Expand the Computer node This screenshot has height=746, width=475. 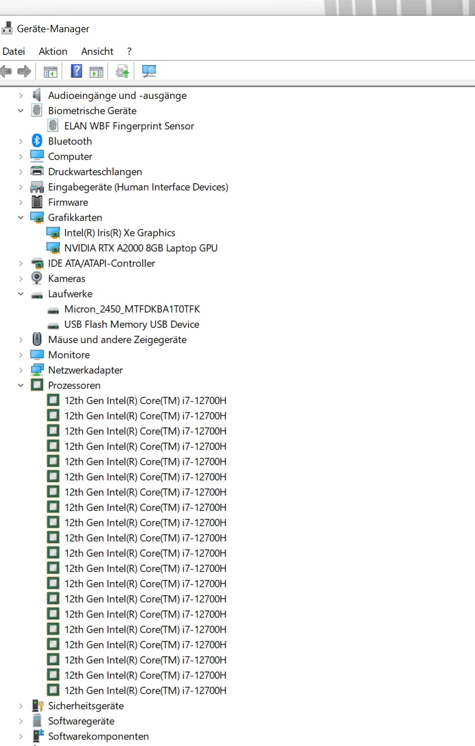click(21, 157)
